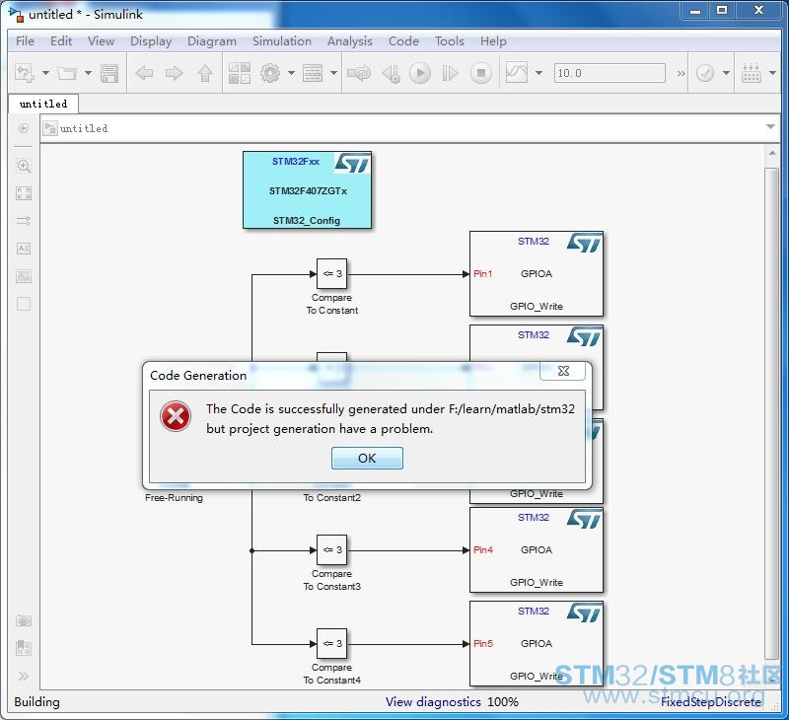Expand the Model Explorer dropdown arrow
The height and width of the screenshot is (720, 789).
(x=333, y=73)
